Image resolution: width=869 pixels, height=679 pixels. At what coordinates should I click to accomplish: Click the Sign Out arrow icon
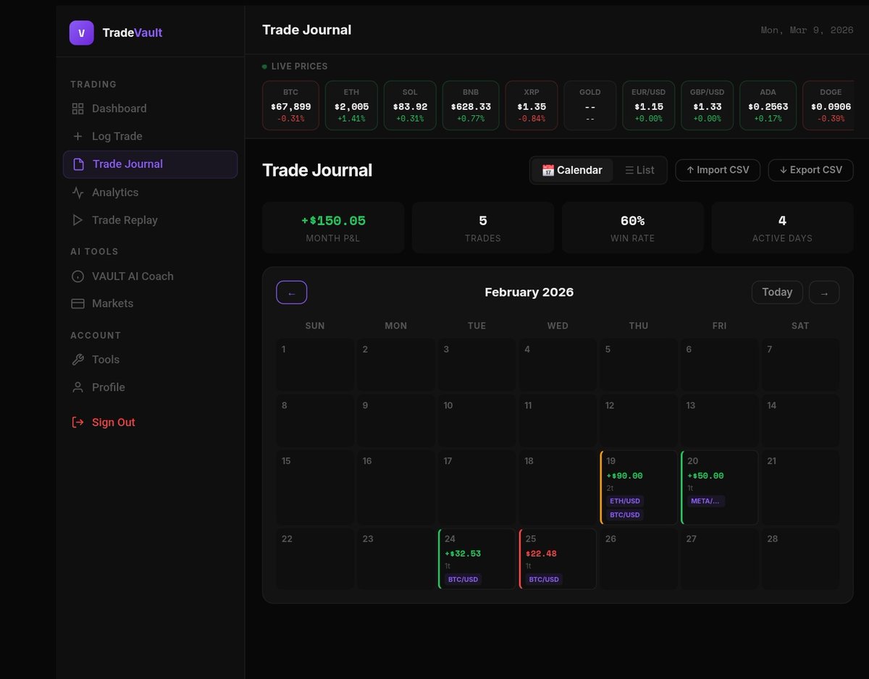pos(77,422)
